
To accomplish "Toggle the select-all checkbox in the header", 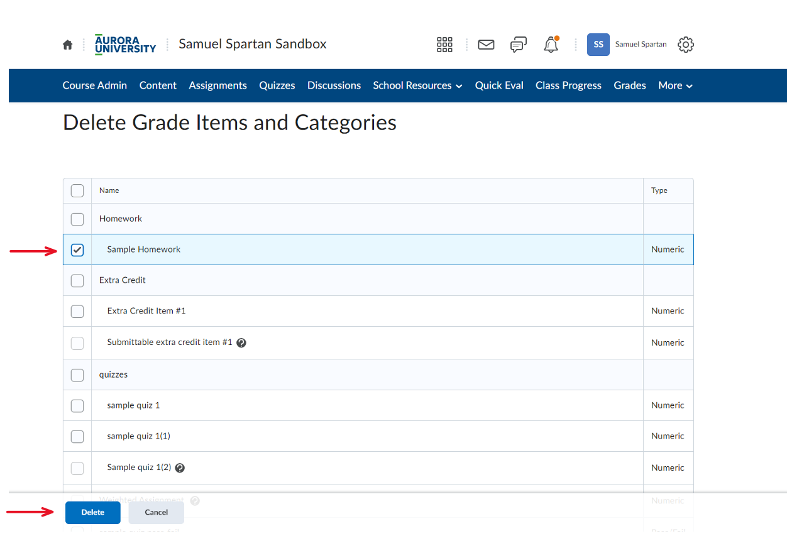I will (x=77, y=190).
